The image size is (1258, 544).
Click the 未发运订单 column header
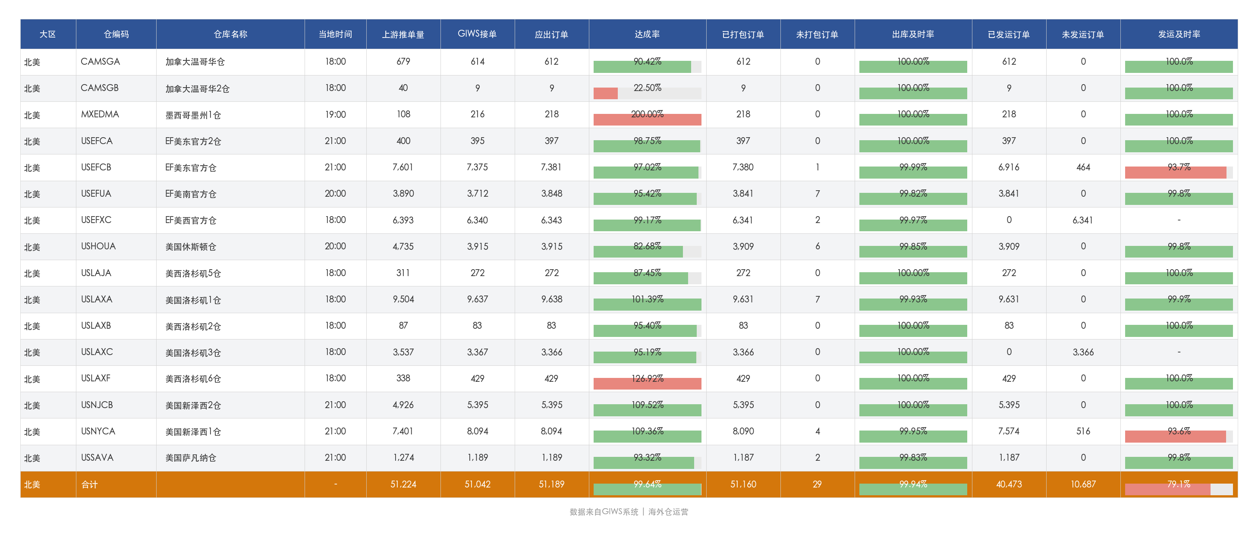click(x=1083, y=34)
